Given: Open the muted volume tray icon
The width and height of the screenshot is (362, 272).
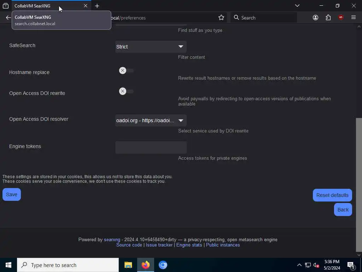Looking at the screenshot, I should pyautogui.click(x=316, y=265).
